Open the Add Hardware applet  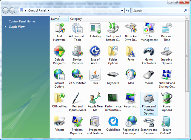[59, 32]
